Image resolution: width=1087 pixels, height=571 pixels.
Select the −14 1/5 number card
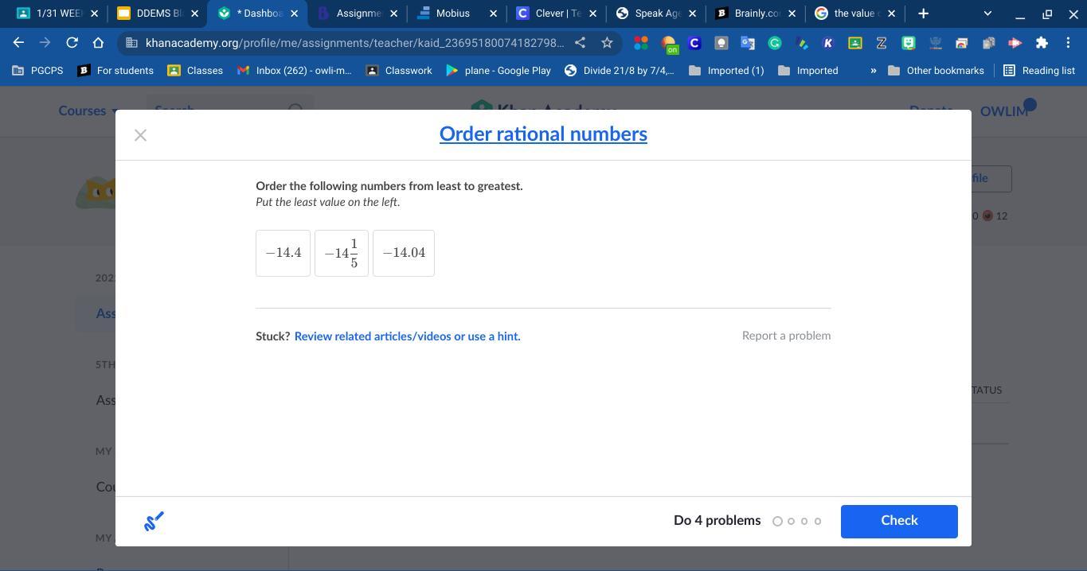[342, 253]
